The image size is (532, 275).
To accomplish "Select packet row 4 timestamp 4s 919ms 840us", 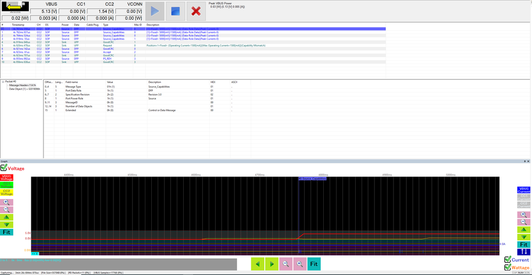I will (193, 42).
